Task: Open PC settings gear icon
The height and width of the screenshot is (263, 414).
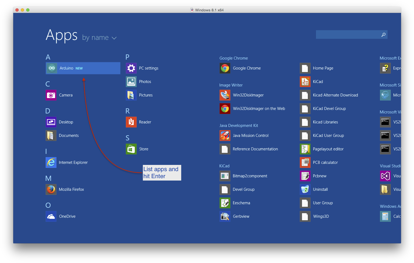Action: 131,68
